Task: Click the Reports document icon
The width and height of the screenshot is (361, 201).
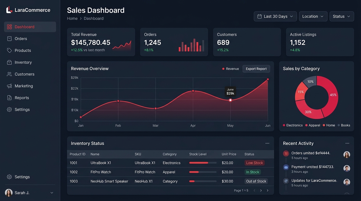Action: 9,98
